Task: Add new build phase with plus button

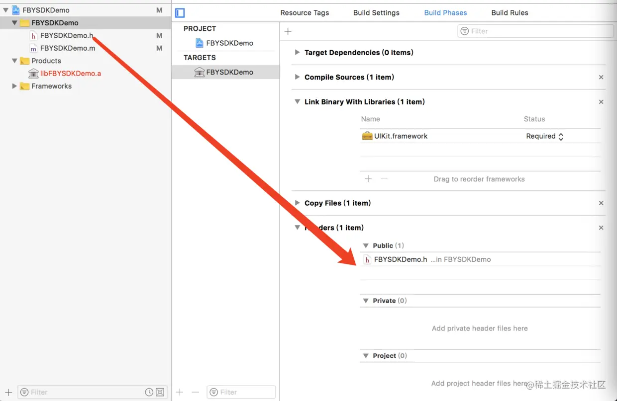Action: 288,31
